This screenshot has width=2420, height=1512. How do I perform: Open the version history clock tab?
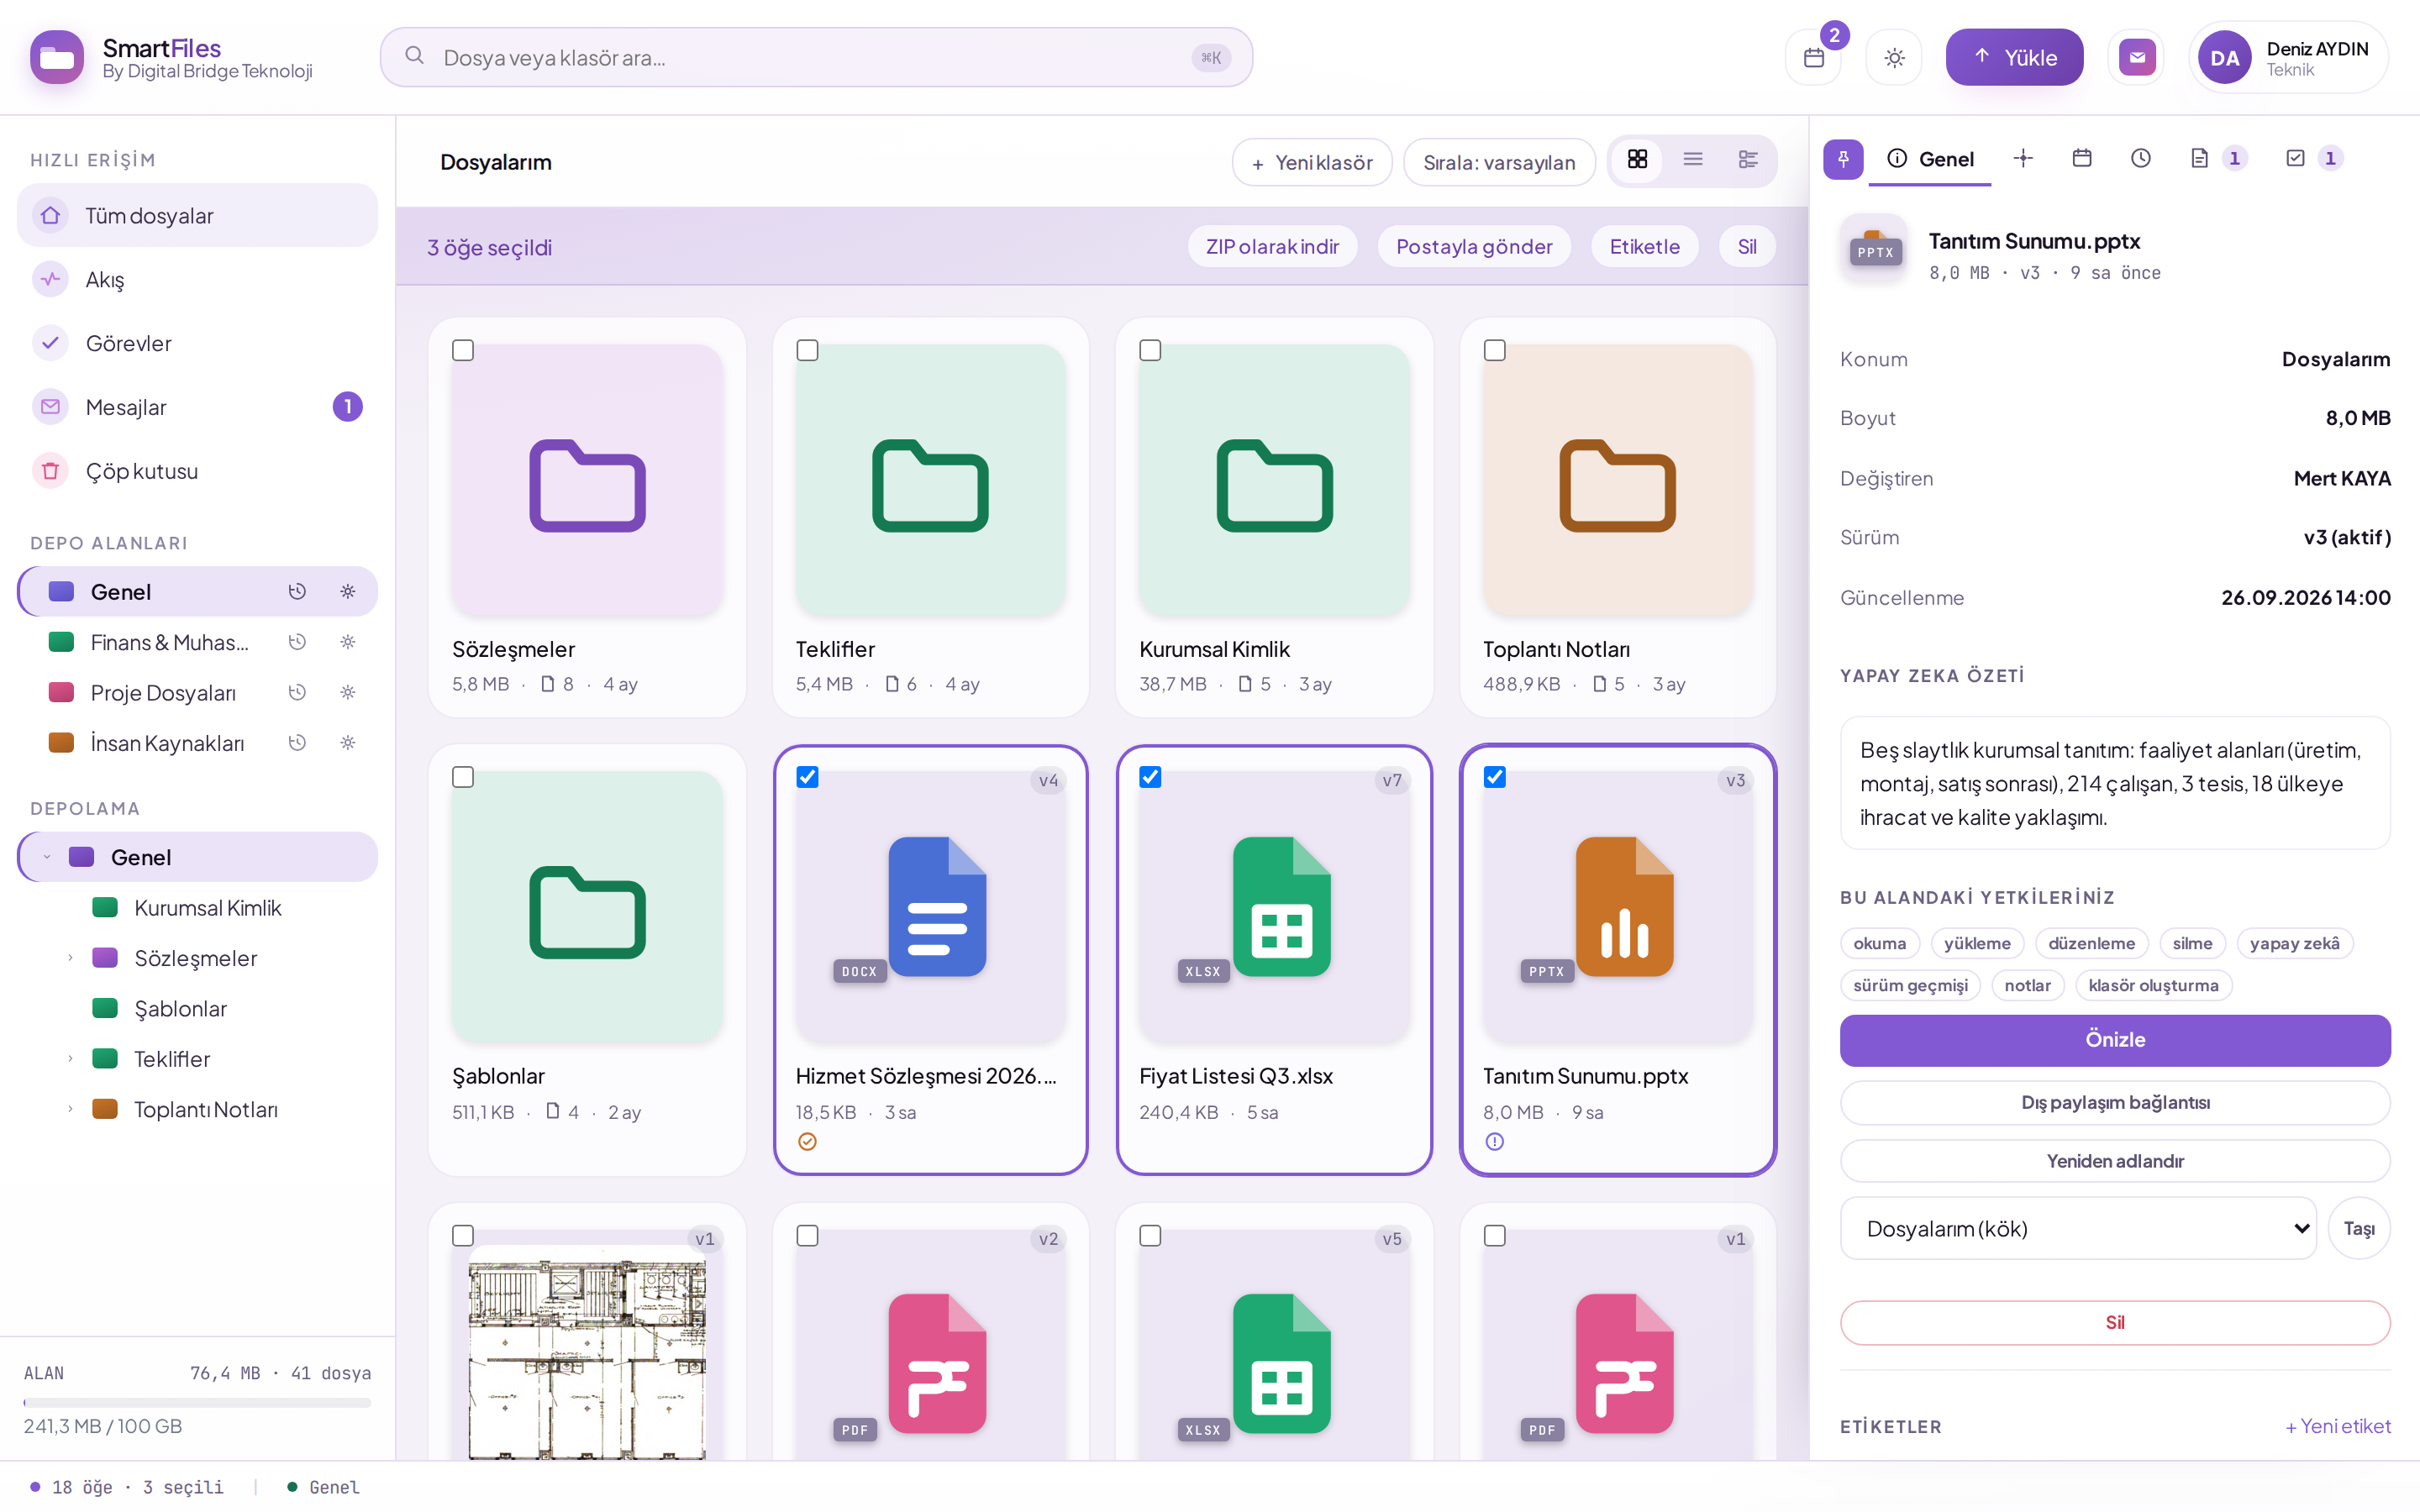coord(2140,158)
